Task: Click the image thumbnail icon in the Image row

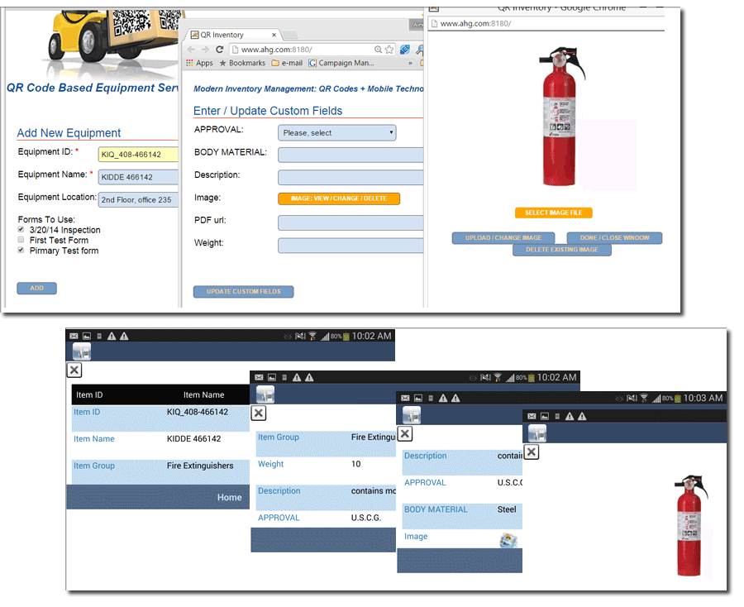Action: tap(510, 538)
